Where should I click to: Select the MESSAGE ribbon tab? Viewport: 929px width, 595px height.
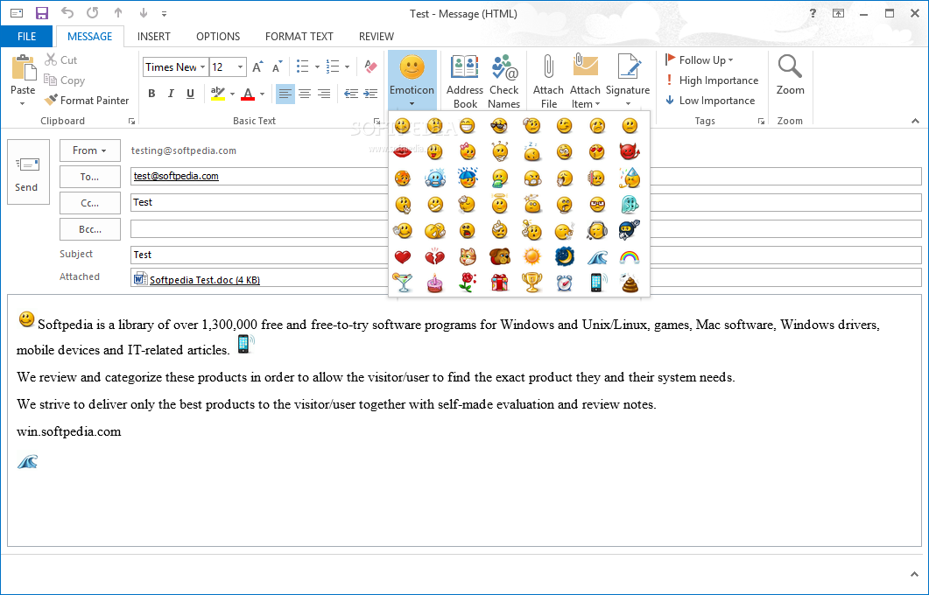(90, 36)
